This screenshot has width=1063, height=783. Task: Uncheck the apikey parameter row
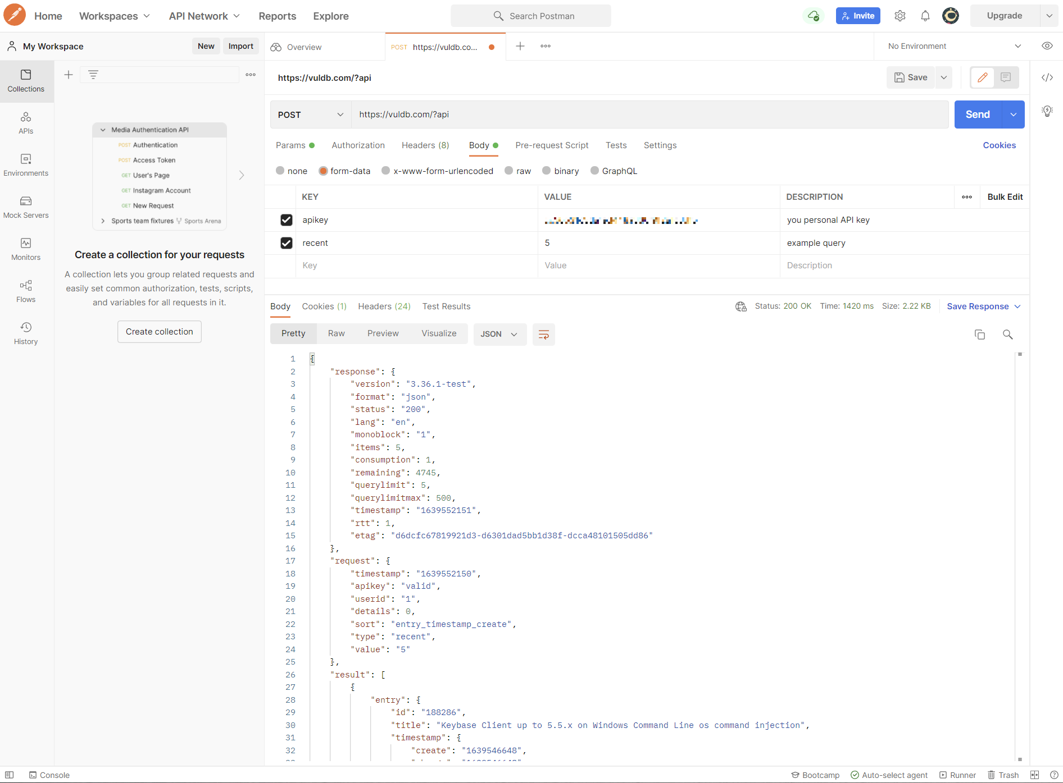(287, 220)
